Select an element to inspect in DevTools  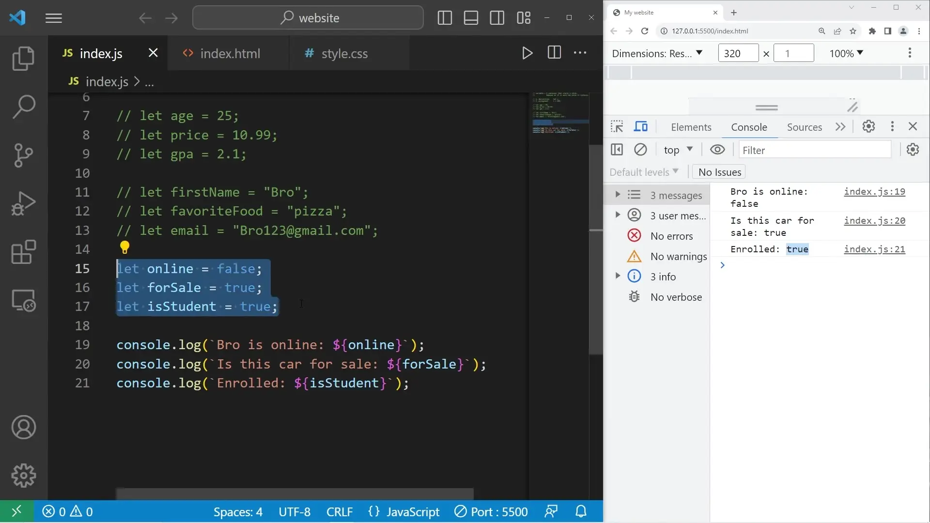point(617,126)
